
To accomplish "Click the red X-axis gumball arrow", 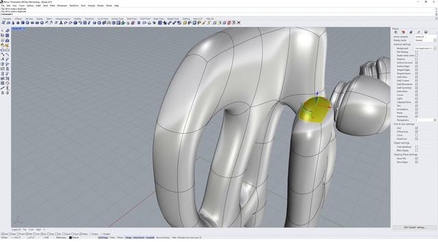I will (329, 107).
